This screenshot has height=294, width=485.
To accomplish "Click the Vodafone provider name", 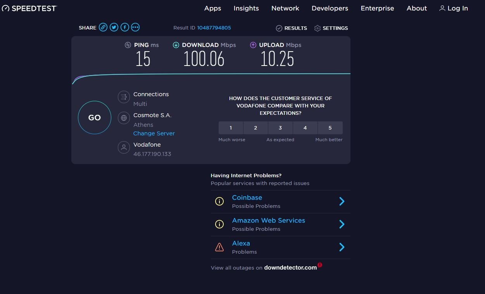I will point(147,145).
